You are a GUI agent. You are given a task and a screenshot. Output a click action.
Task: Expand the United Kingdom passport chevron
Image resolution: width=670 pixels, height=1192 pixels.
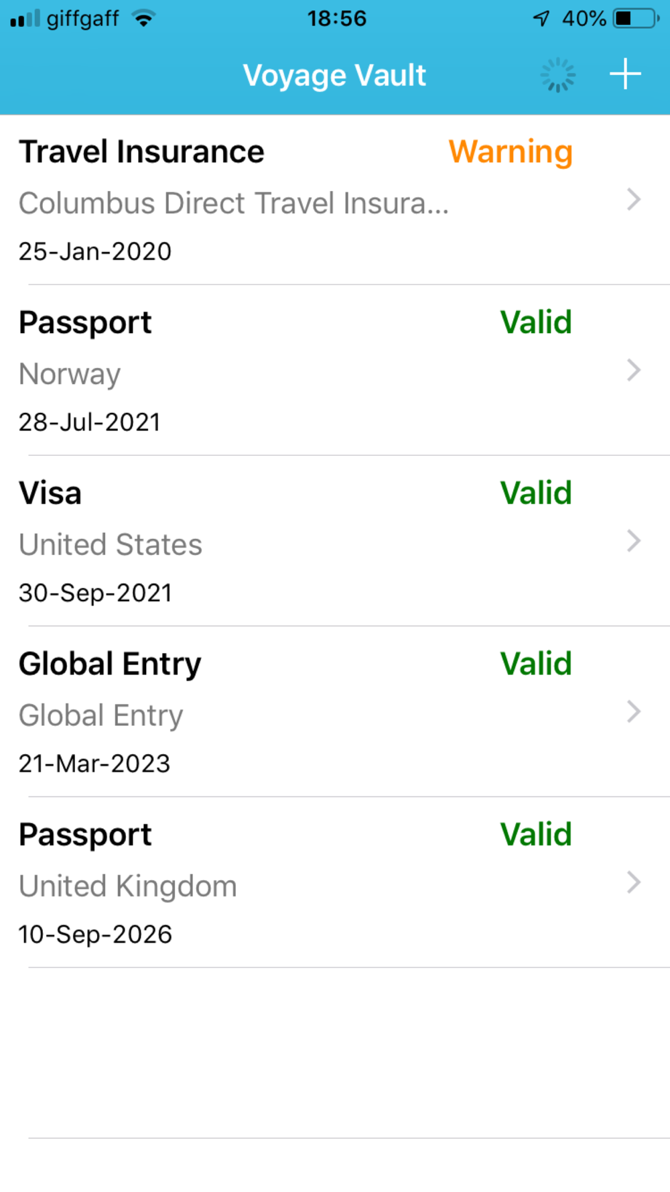tap(633, 882)
